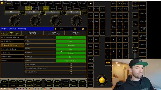Toggle the Value Layer button
The image size is (161, 90).
(28, 8)
